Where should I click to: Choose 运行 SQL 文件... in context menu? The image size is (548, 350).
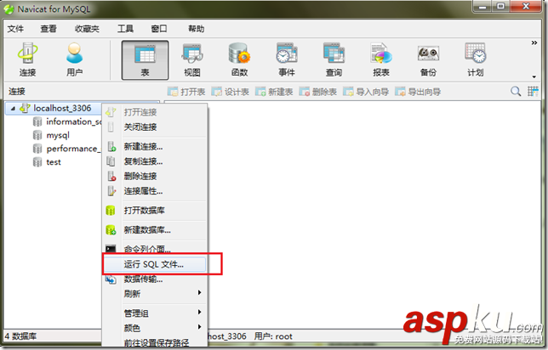tap(155, 264)
